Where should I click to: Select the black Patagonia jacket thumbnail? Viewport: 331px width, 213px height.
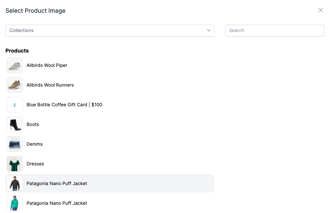[x=14, y=183]
